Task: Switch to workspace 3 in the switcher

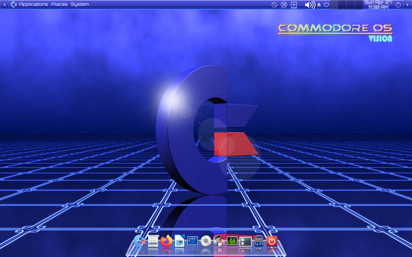Action: coord(351,4)
